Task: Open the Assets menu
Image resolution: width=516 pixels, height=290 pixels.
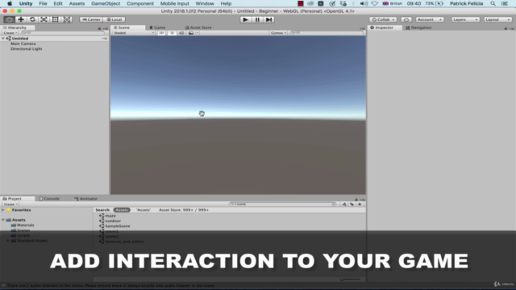Action: [x=77, y=3]
